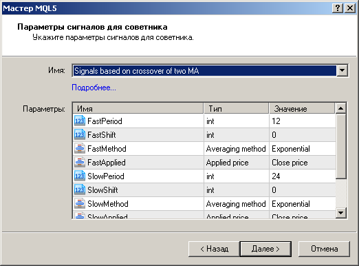Click Averaging method type of SlowMethod
This screenshot has height=266, width=359.
coord(237,204)
